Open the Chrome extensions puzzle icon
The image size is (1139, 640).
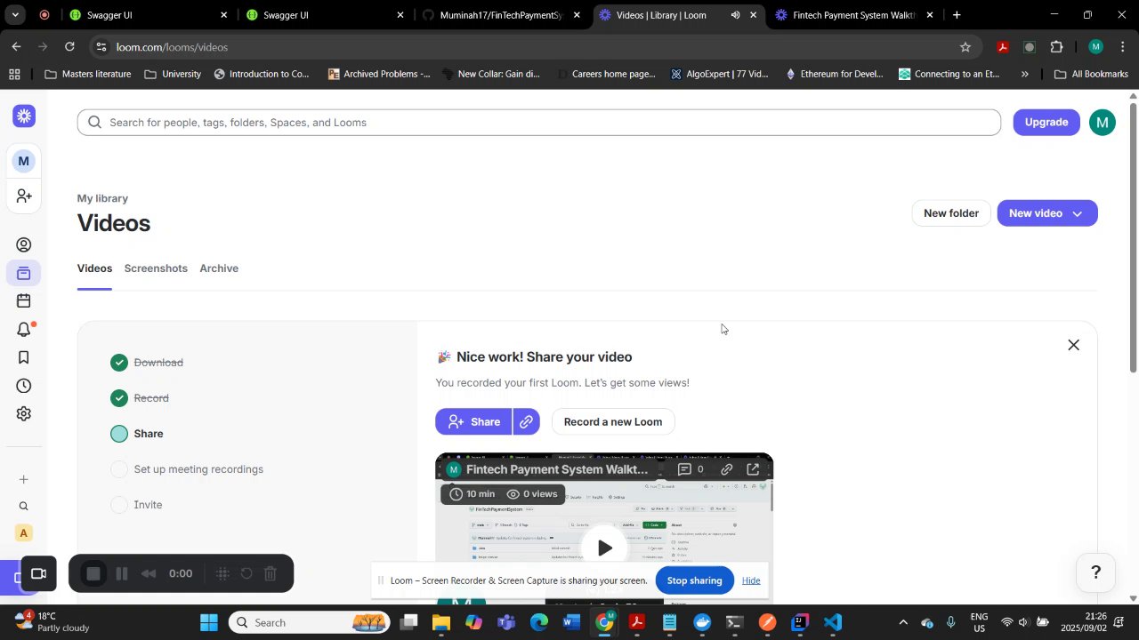[x=1056, y=47]
